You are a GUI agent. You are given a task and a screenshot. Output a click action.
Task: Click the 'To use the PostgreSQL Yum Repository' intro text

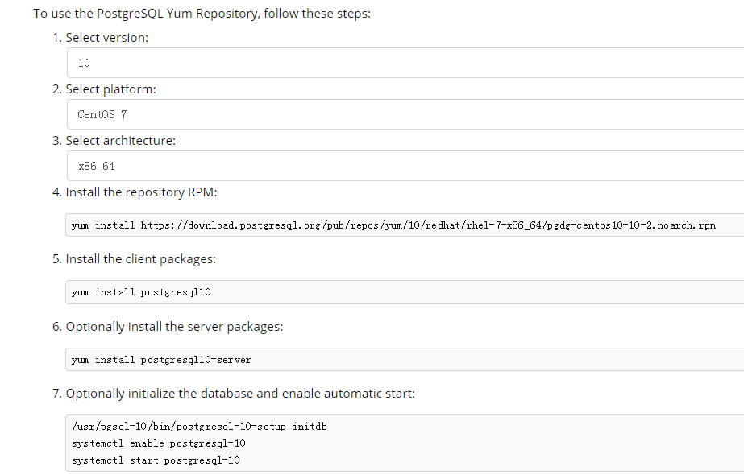(202, 14)
